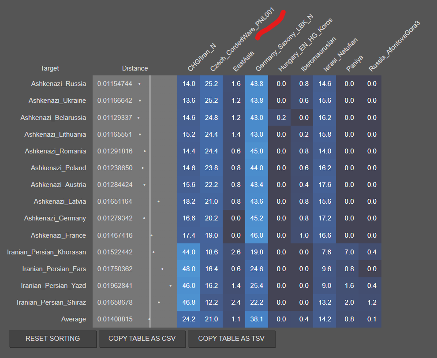
Task: Select the Ashkenazi_Romania target label
Action: (x=56, y=151)
